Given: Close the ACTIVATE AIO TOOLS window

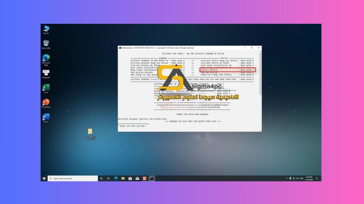Looking at the screenshot, I should pos(258,48).
